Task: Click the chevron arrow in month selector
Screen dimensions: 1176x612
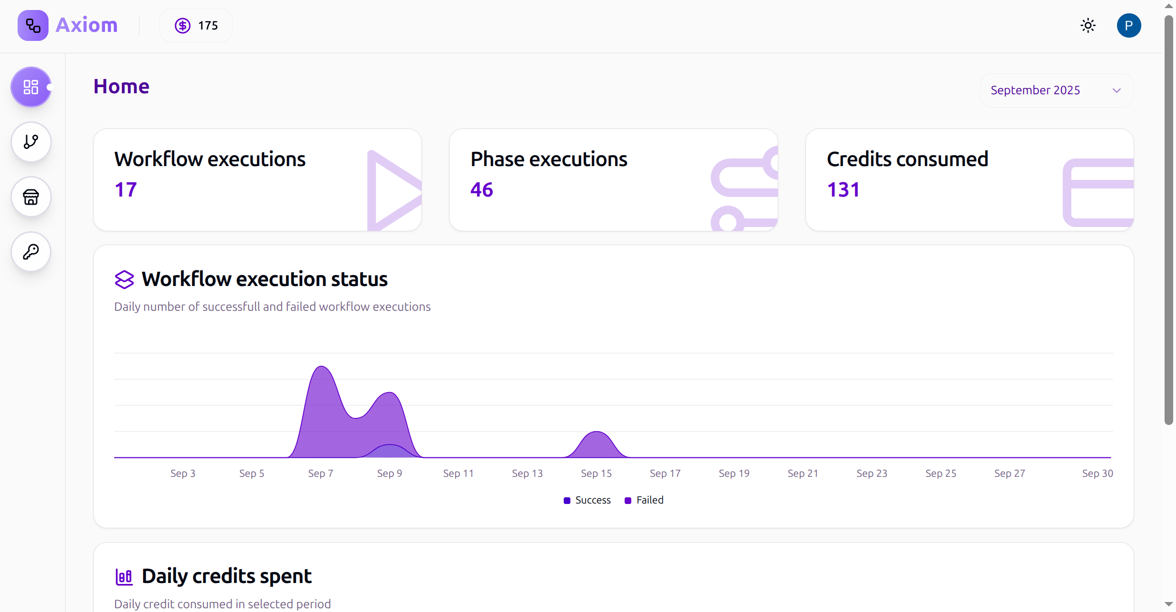Action: (x=1117, y=90)
